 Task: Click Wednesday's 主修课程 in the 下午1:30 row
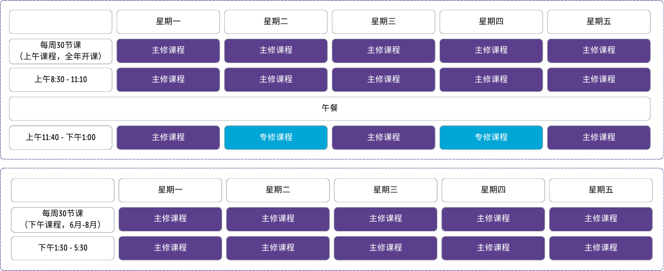pyautogui.click(x=385, y=248)
